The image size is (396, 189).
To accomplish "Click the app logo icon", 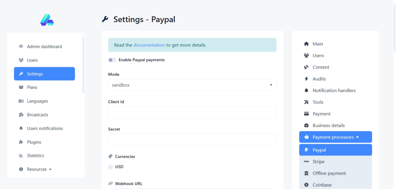I will pyautogui.click(x=47, y=20).
